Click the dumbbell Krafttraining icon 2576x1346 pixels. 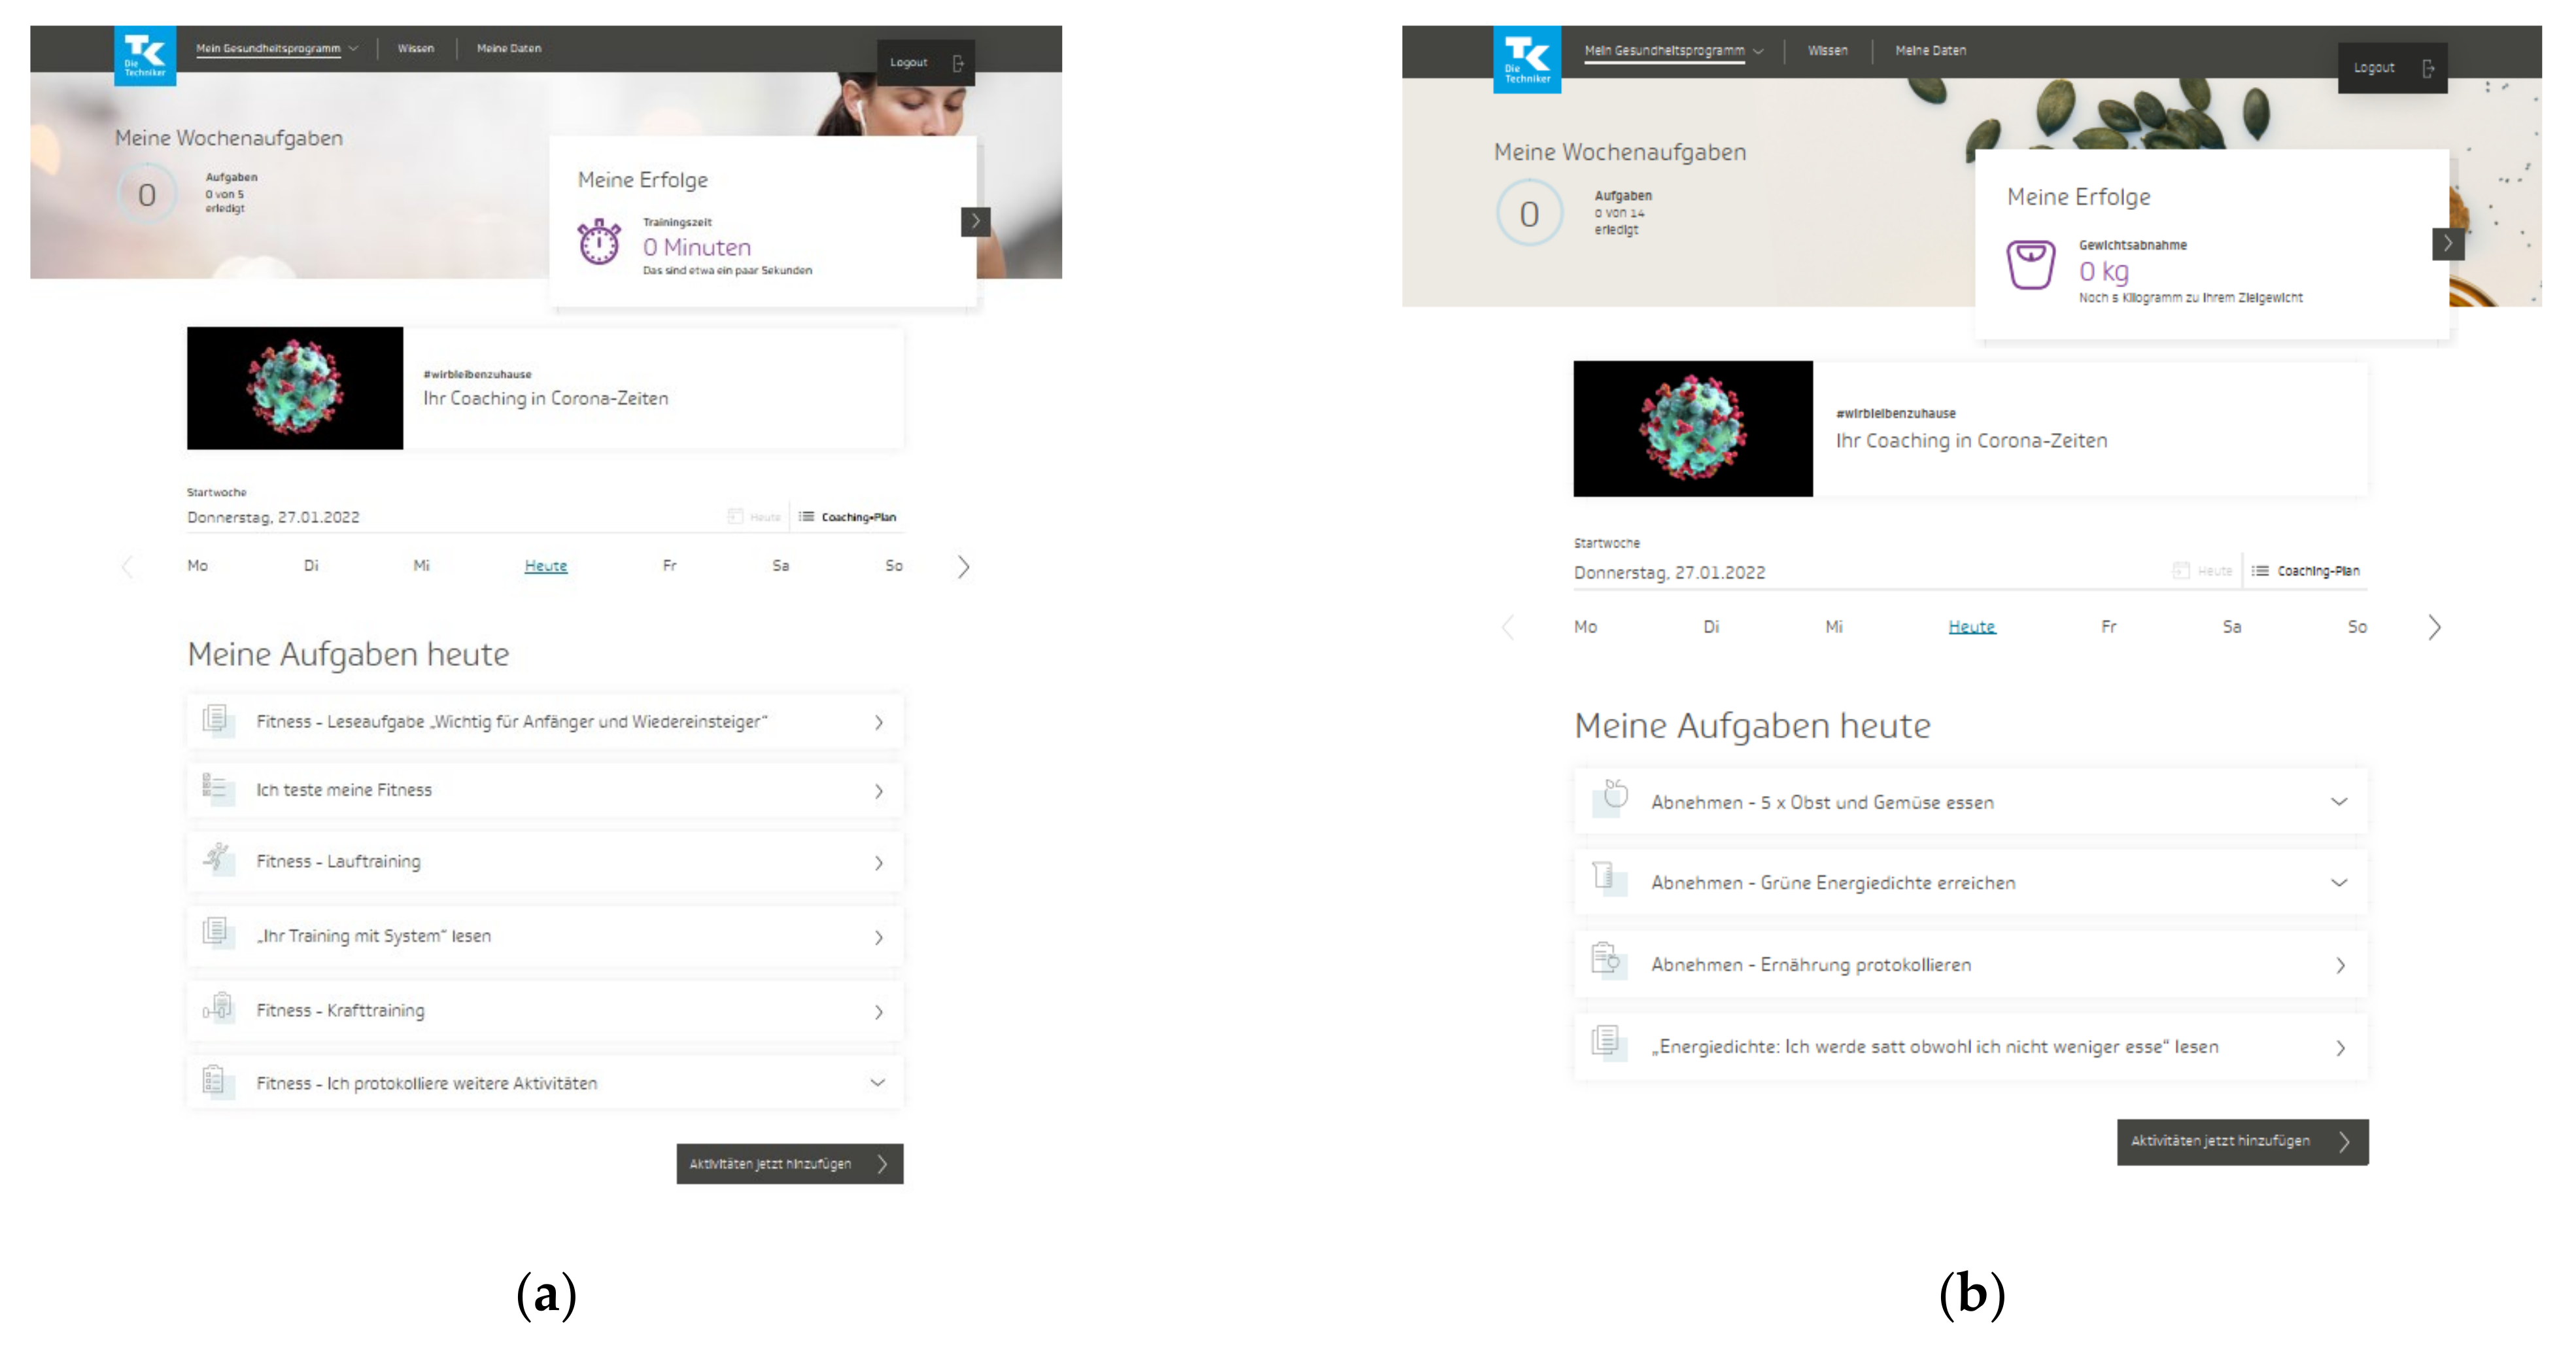pyautogui.click(x=217, y=1008)
